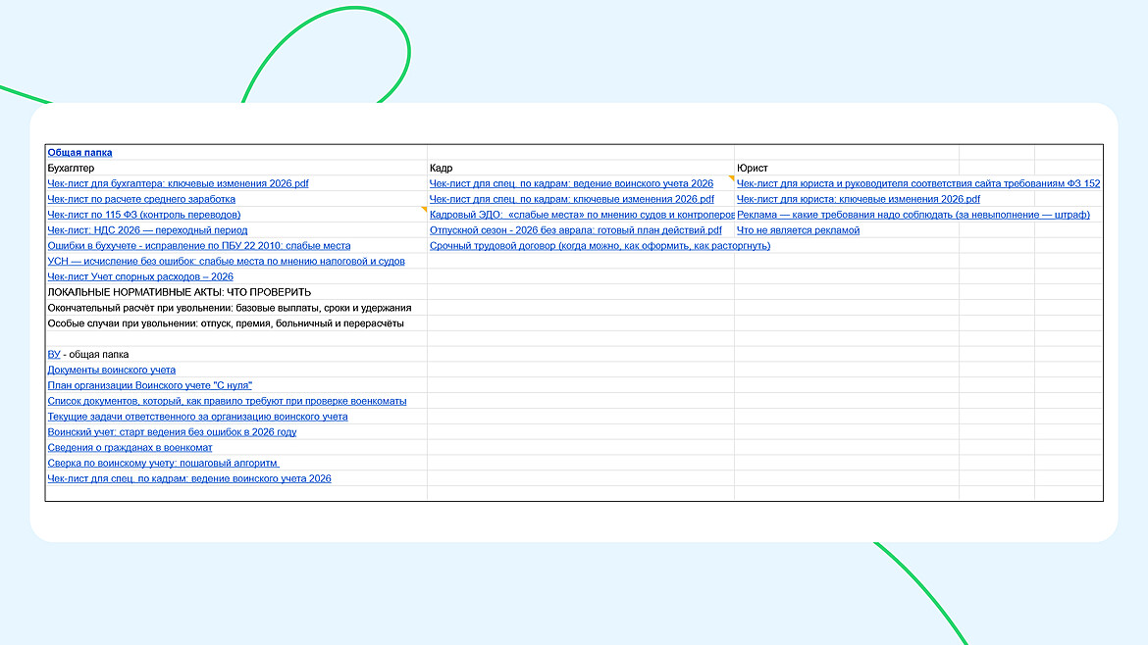Open the 'ВУ' link
1148x645 pixels.
pyautogui.click(x=53, y=354)
